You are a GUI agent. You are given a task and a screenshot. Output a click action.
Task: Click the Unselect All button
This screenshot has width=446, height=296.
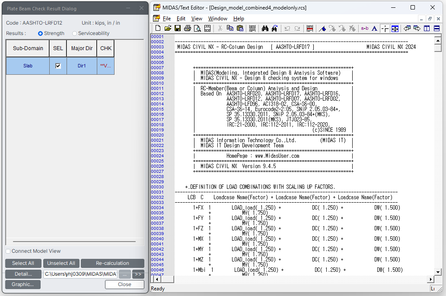pos(61,263)
